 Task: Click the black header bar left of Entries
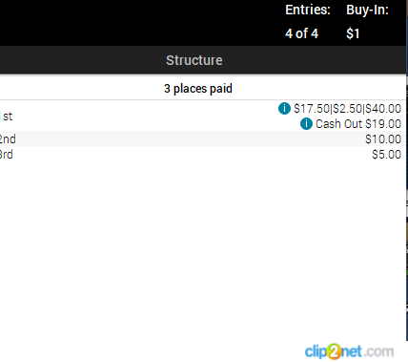(140, 22)
